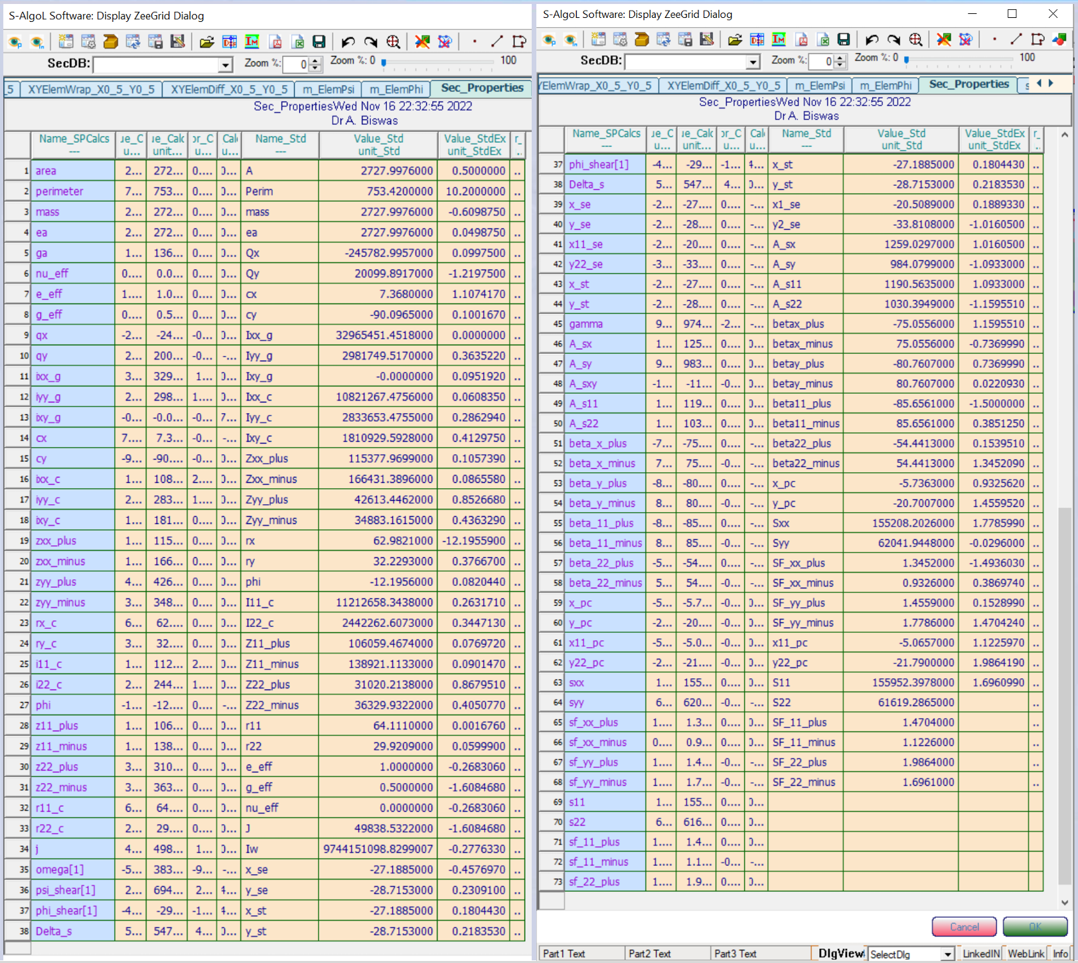Select the 'beta_11_minus' cell in right grid
Viewport: 1078px width, 963px height.
605,543
